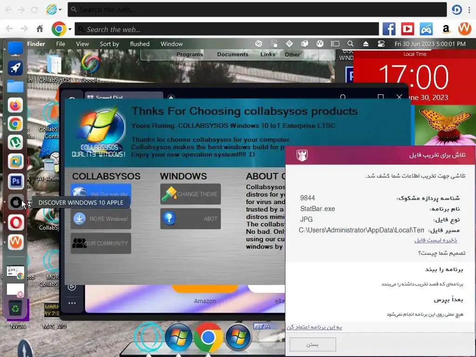
Task: Open the View menu
Action: coord(82,44)
